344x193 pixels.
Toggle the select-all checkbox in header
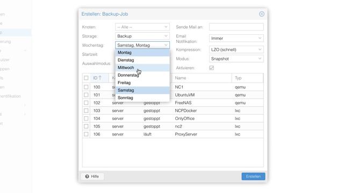86,78
